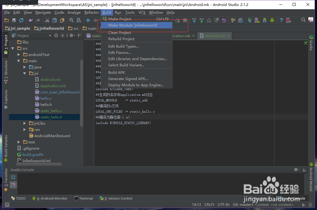Screen dimensions: 317x210
Task: Open the AVD Manager icon
Action: 257,20
